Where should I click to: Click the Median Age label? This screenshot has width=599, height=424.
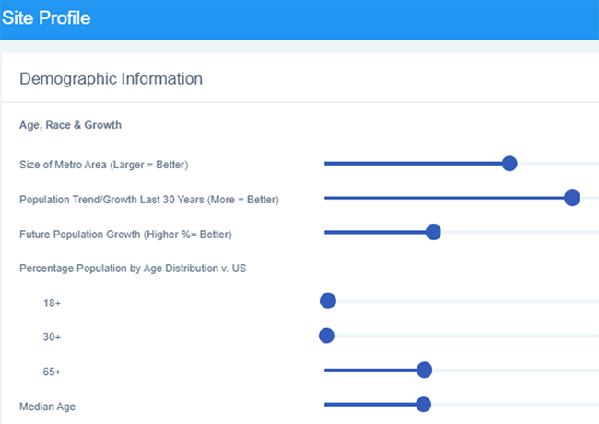click(47, 407)
